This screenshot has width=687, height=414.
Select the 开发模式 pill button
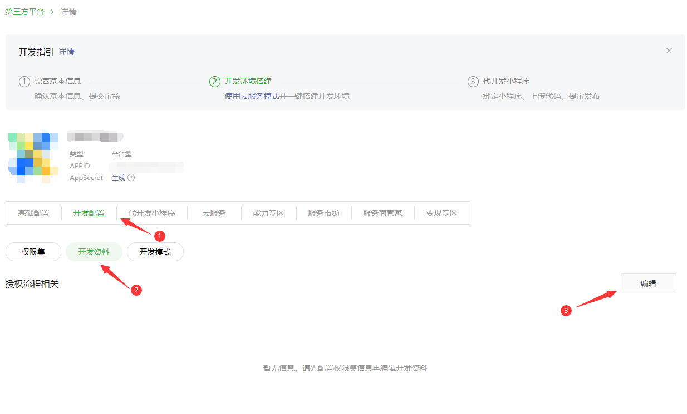(x=155, y=252)
